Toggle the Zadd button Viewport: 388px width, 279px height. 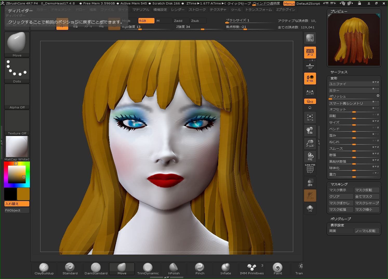[181, 21]
